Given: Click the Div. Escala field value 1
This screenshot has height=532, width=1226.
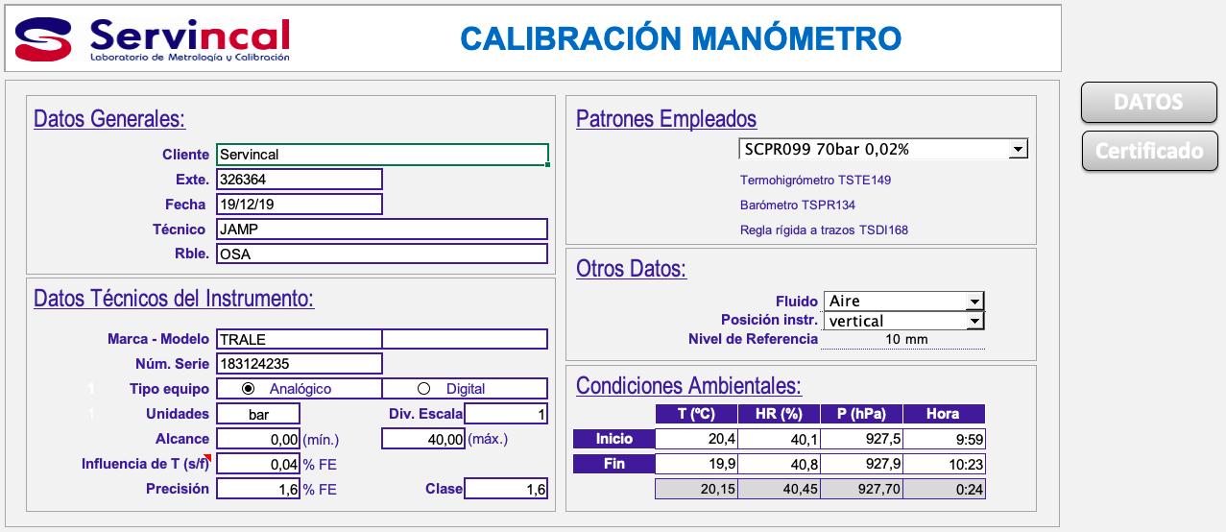Looking at the screenshot, I should pos(507,414).
